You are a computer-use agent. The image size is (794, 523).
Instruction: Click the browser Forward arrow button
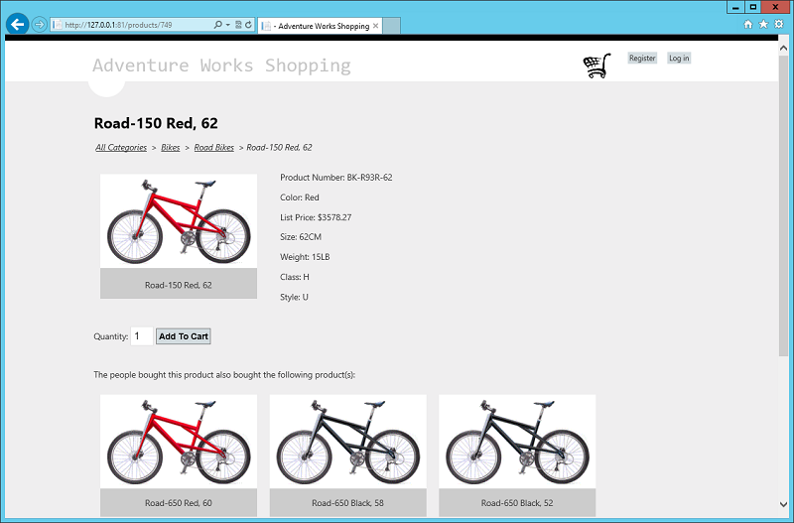click(39, 24)
